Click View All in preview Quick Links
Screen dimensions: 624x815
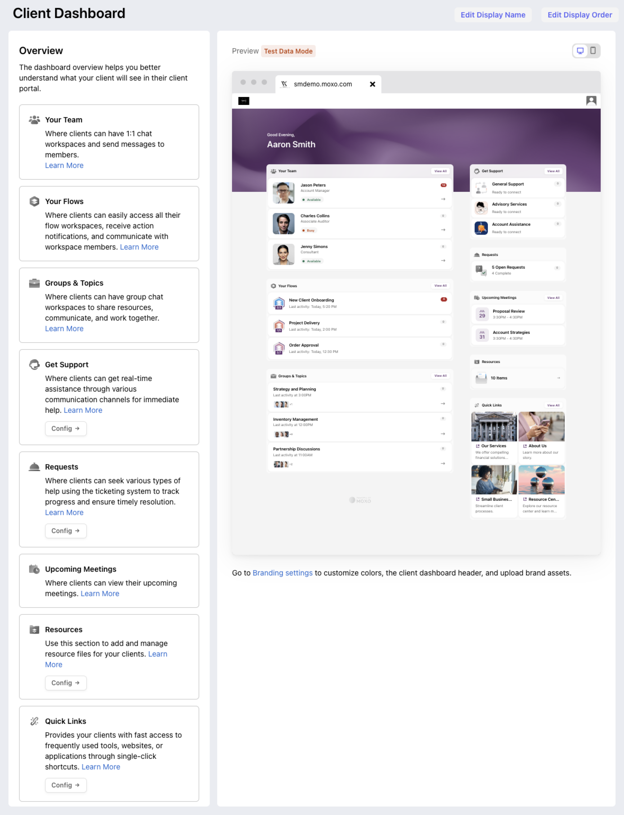[553, 405]
